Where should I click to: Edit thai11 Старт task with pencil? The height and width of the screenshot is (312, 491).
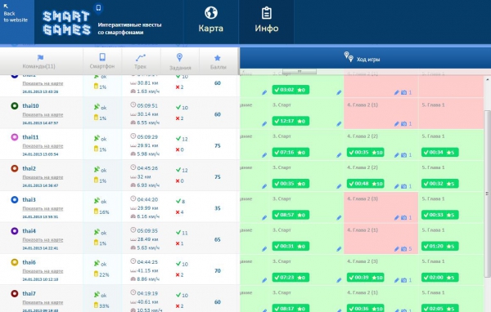pos(339,155)
